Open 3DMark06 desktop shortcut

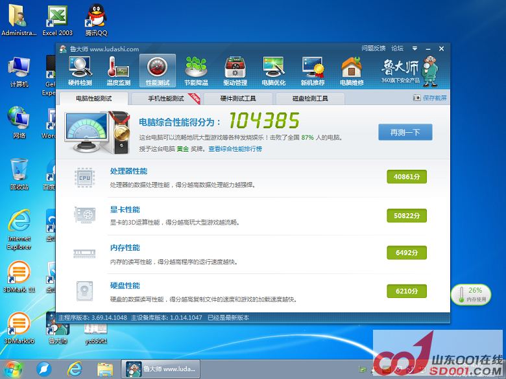click(19, 328)
